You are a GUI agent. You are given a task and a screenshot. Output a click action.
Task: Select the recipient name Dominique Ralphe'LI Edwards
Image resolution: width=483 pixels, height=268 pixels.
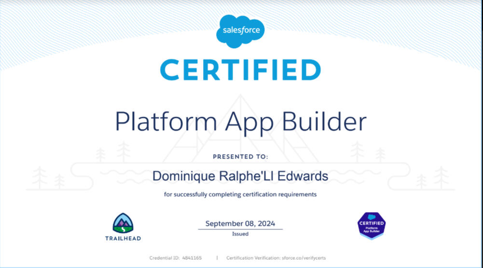point(240,176)
